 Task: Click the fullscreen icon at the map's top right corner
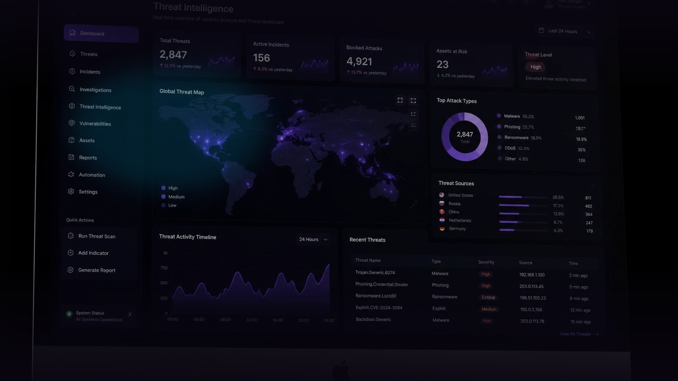click(413, 101)
